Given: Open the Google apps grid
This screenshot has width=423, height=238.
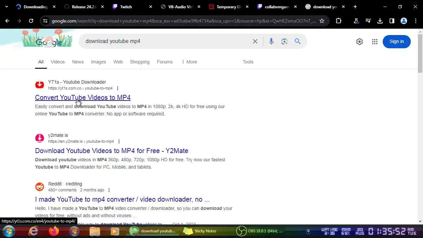Looking at the screenshot, I should click(x=375, y=42).
